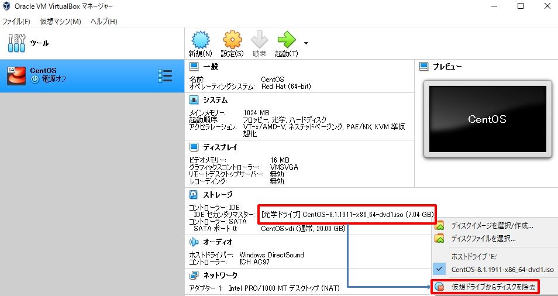The height and width of the screenshot is (296, 558).
Task: Click the システム section chip icon
Action: click(194, 100)
